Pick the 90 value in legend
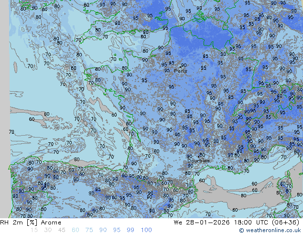The image size is (303, 234). click(103, 230)
